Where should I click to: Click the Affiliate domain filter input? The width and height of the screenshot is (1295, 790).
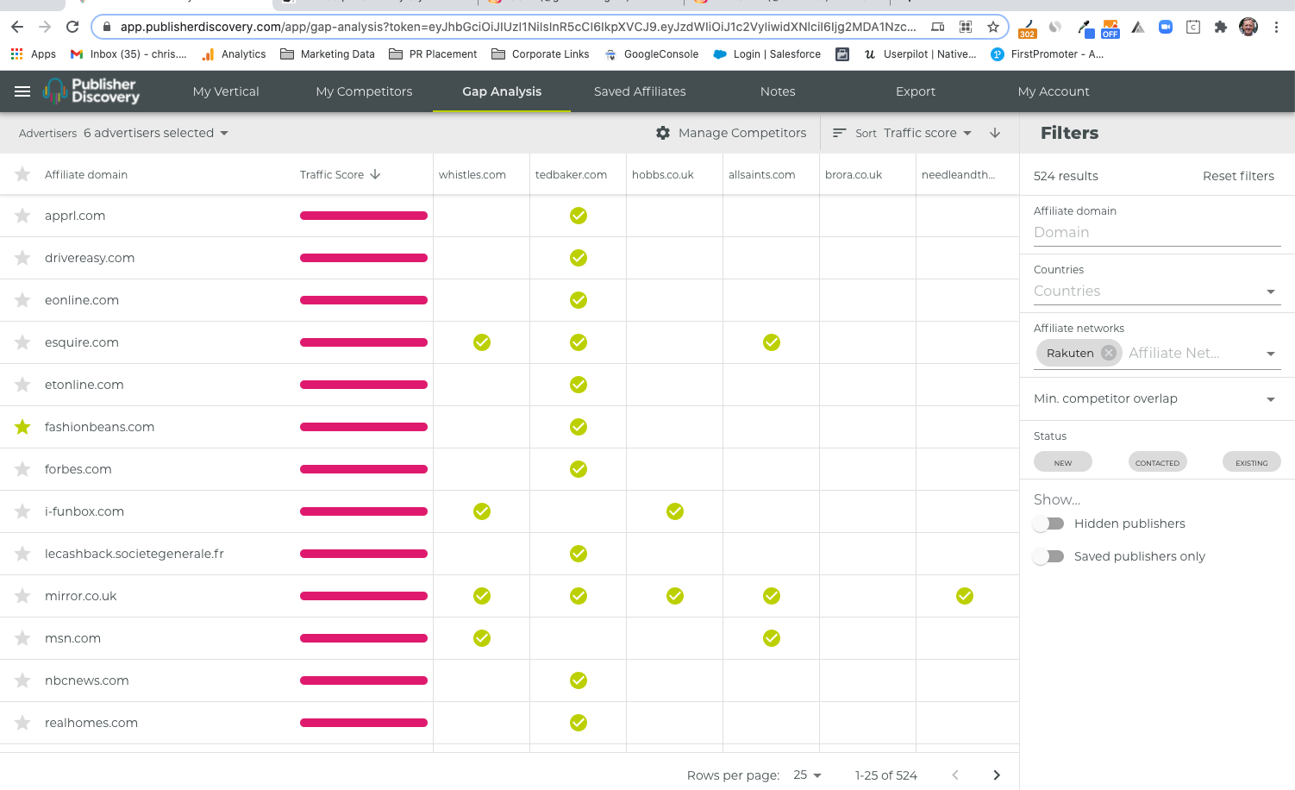(1157, 233)
